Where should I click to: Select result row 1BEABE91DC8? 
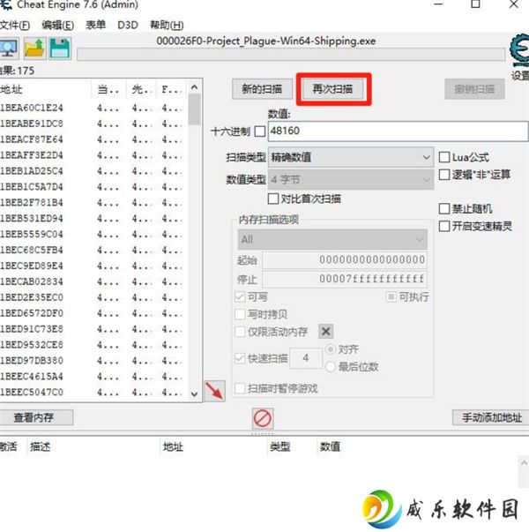tap(93, 124)
